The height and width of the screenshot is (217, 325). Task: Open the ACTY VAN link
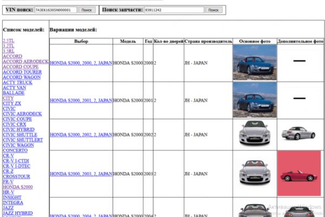click(15, 88)
